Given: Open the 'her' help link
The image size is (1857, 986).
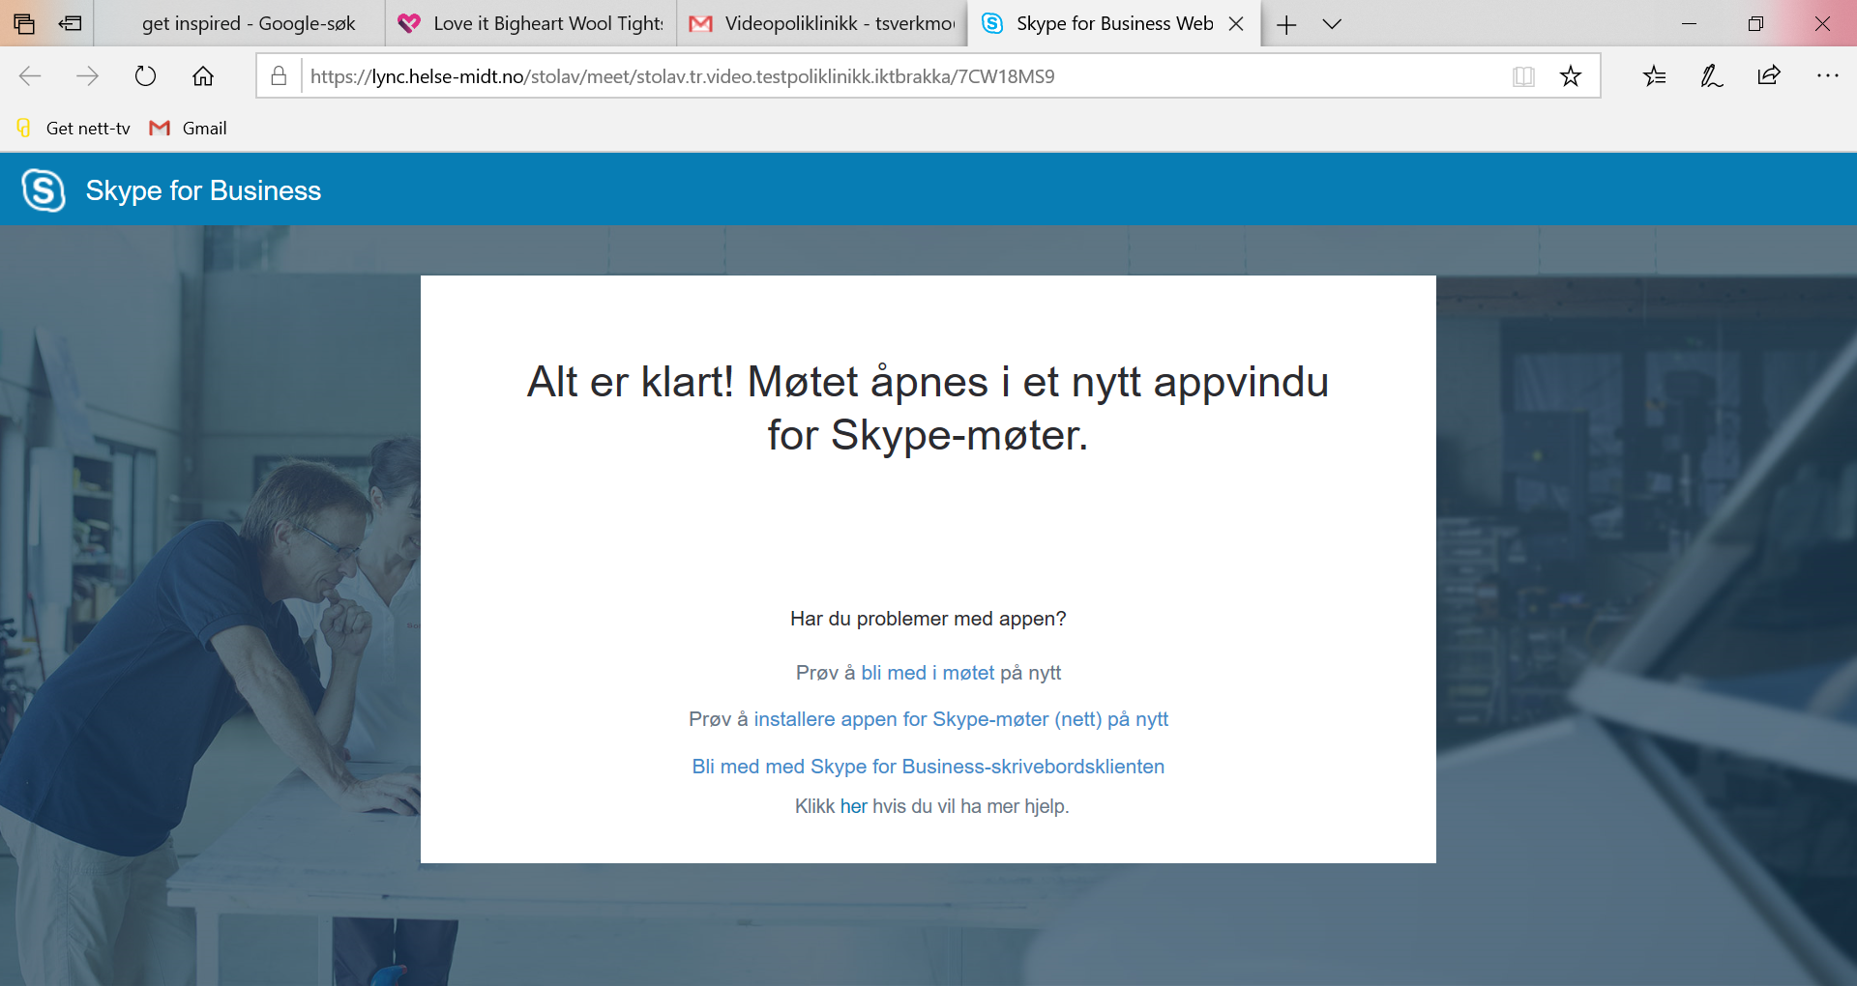Looking at the screenshot, I should pos(854,806).
